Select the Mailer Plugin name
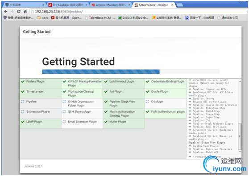Image resolution: width=249 pixels, height=176 pixels. pyautogui.click(x=118, y=122)
